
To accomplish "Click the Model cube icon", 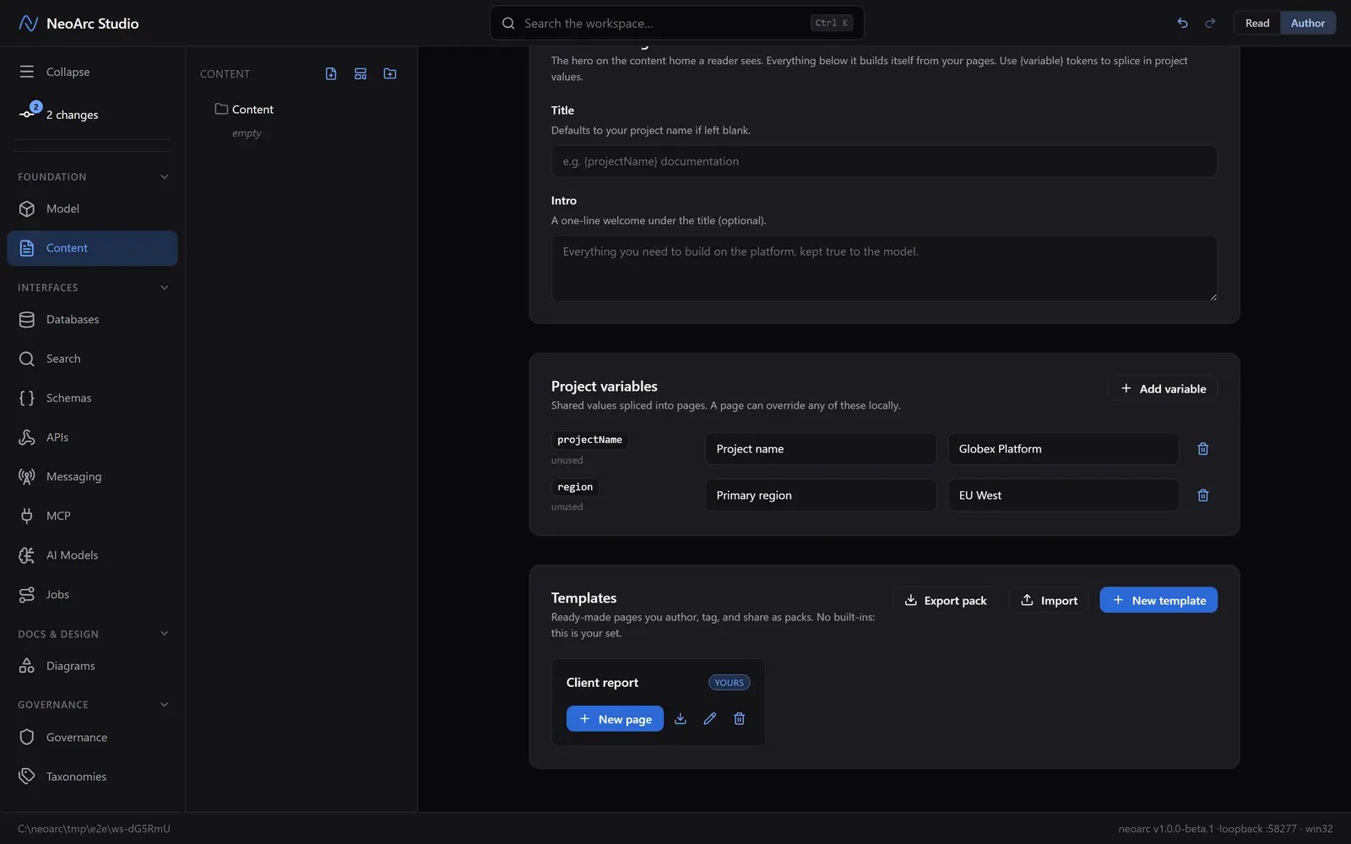I will (27, 208).
